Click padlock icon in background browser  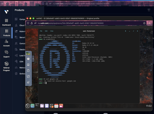(x=47, y=4)
